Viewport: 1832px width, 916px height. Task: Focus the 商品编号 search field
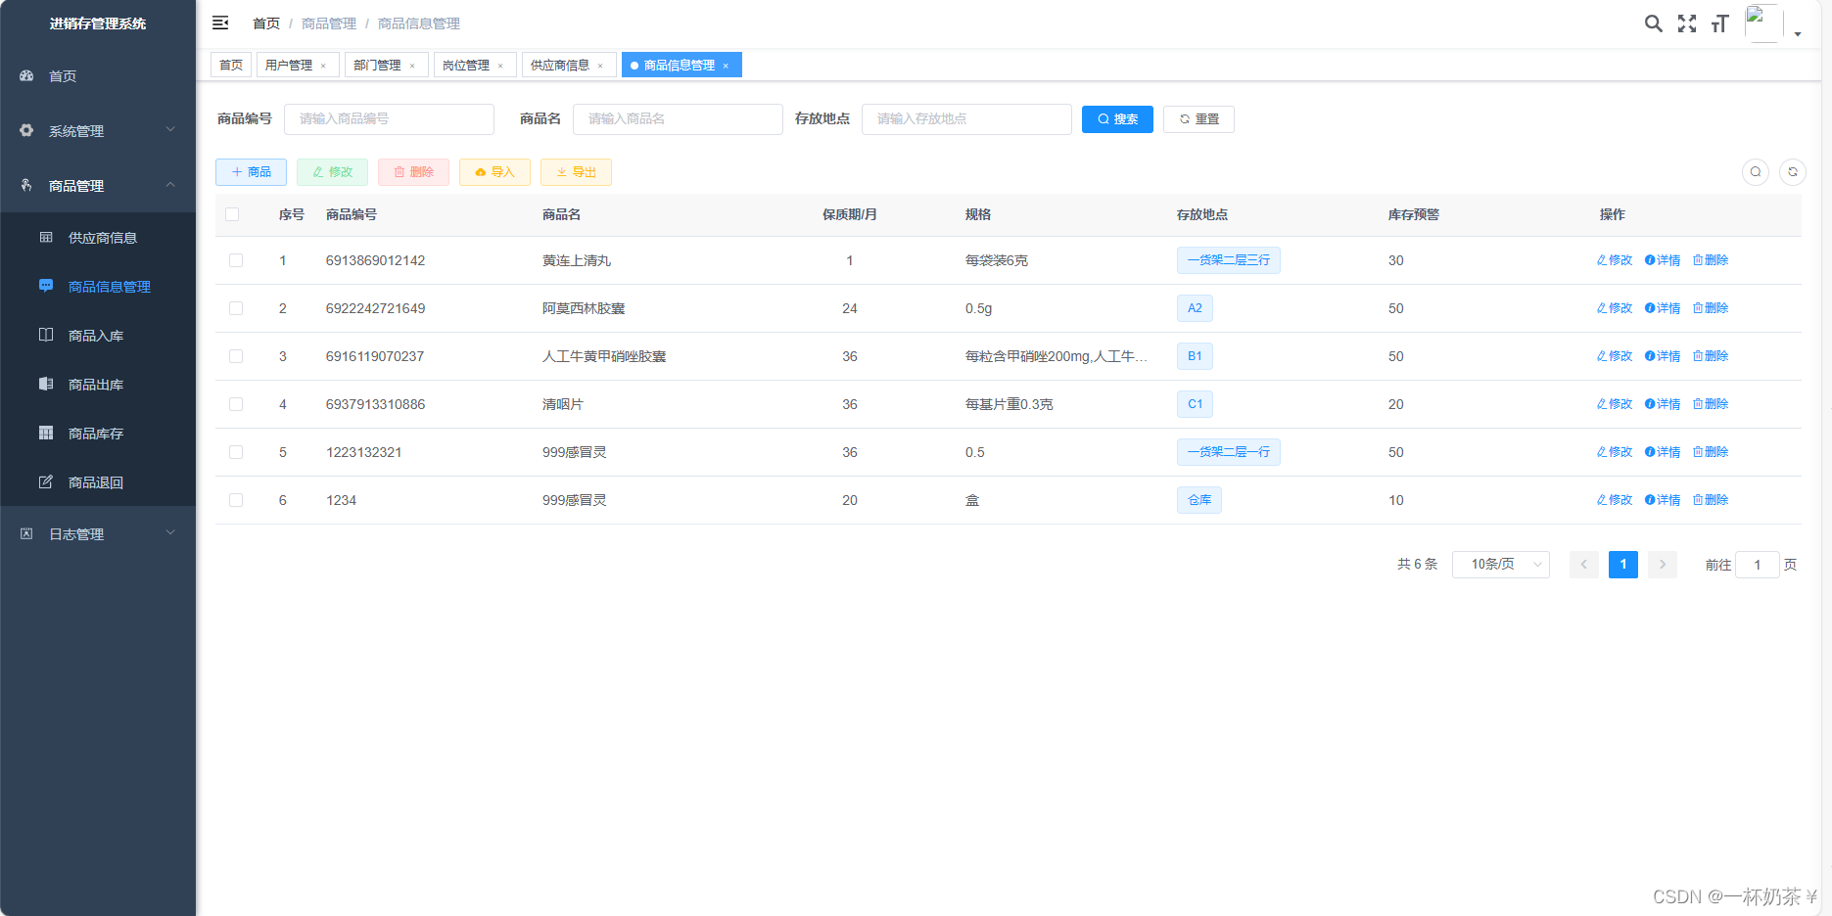[389, 118]
